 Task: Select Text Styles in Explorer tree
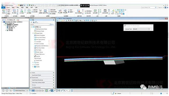pos(38,59)
